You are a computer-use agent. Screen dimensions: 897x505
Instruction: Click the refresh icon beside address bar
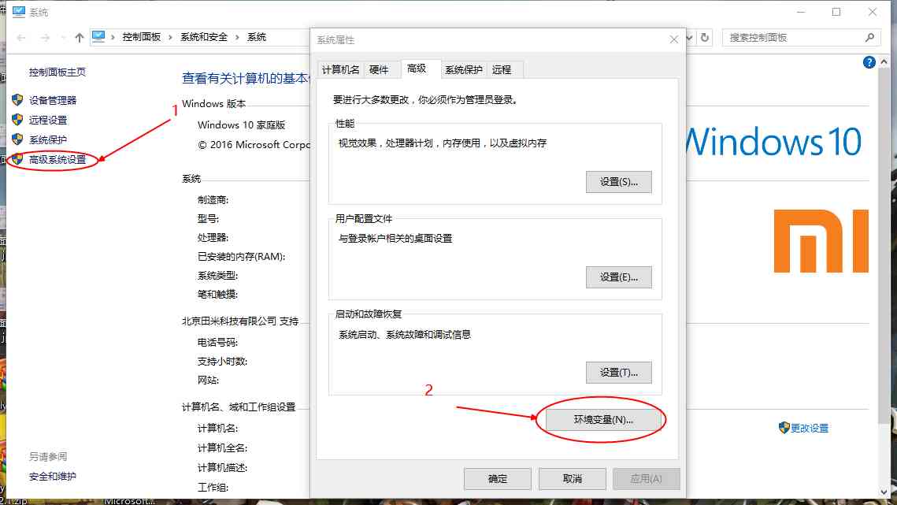[705, 37]
